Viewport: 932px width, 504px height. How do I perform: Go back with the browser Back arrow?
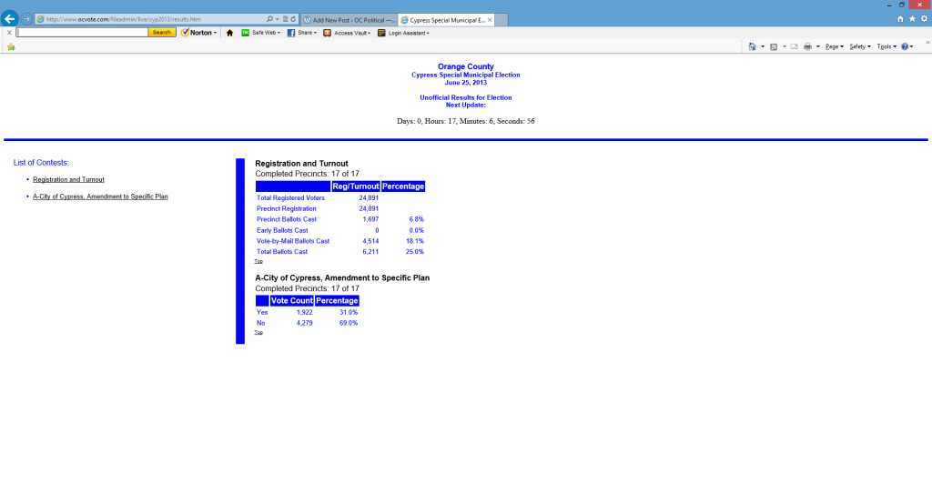[x=9, y=18]
